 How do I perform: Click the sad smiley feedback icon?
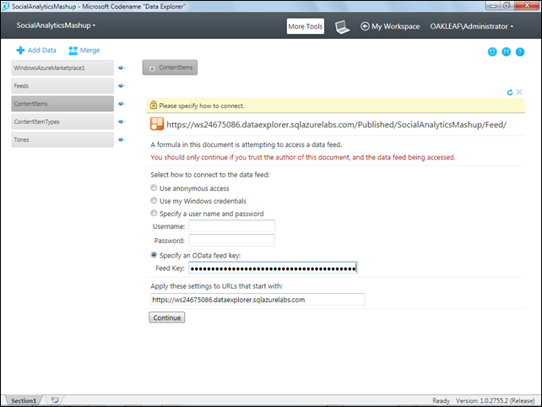coord(506,52)
